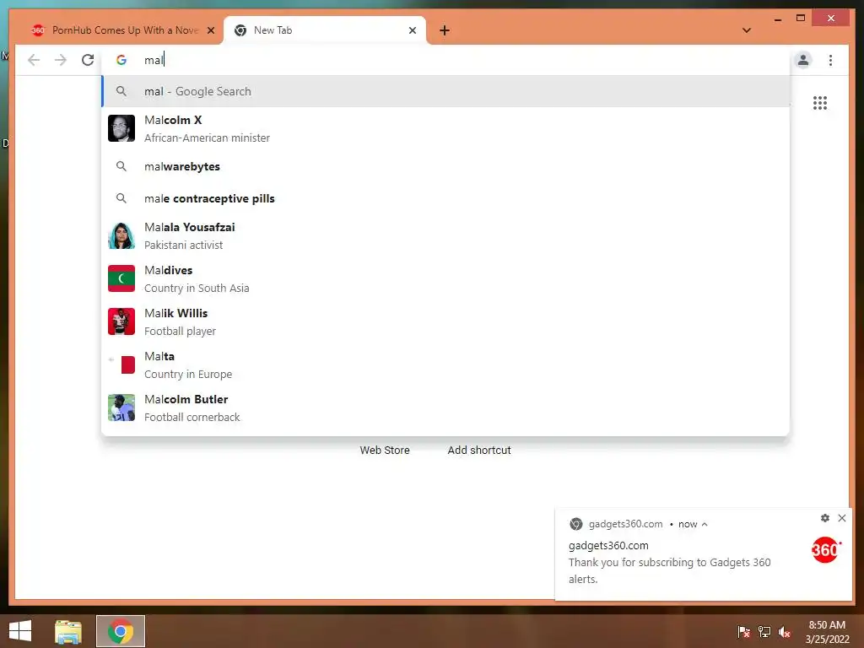This screenshot has height=648, width=864.
Task: Click the Malcolm X portrait thumbnail
Action: click(121, 128)
